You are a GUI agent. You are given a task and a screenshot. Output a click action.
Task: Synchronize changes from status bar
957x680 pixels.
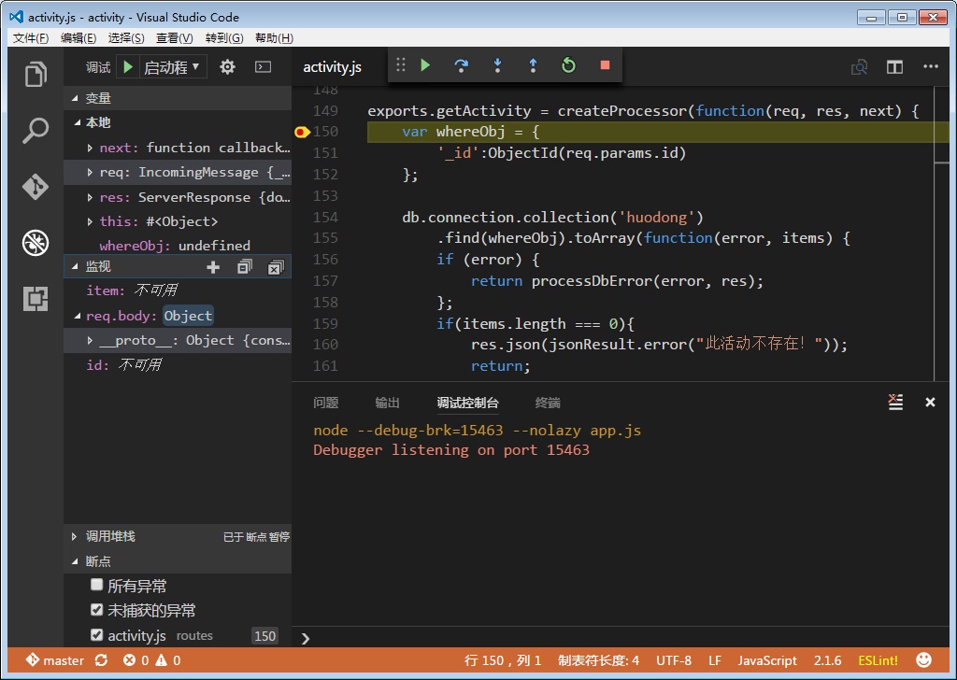click(101, 660)
